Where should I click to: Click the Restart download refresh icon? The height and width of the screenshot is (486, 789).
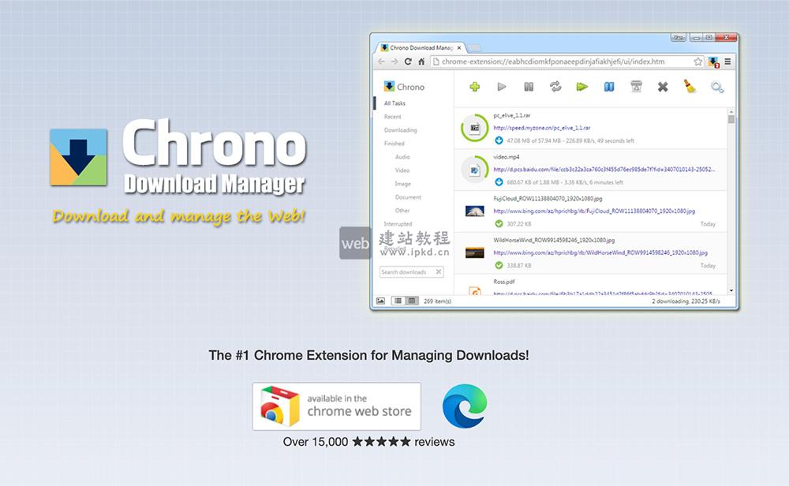[x=555, y=87]
